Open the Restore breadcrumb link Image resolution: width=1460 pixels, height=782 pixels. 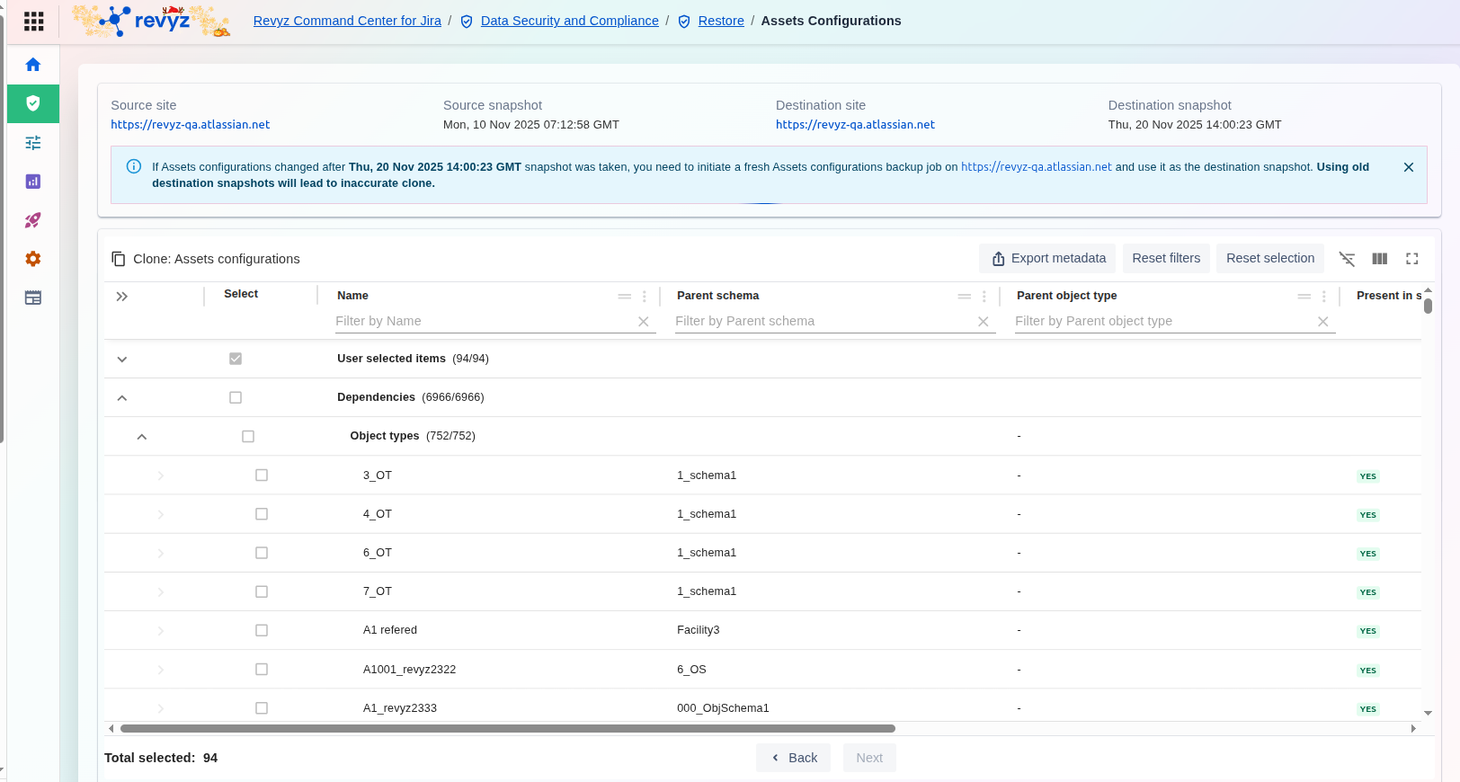[x=721, y=21]
